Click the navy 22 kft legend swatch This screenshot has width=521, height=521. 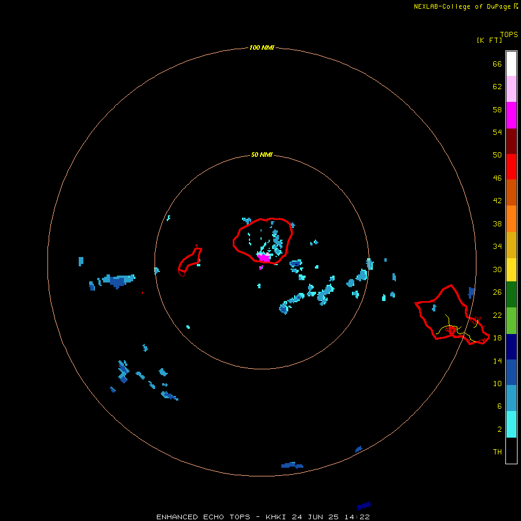(511, 347)
